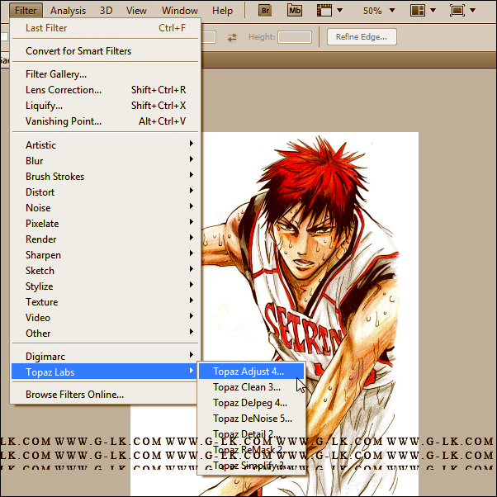This screenshot has width=497, height=497.
Task: Expand the Stylize submenu
Action: click(x=105, y=286)
